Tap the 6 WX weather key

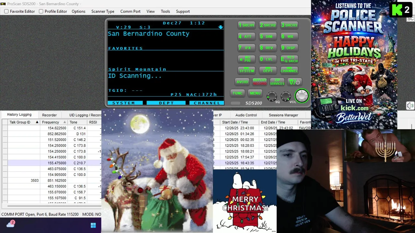[289, 37]
